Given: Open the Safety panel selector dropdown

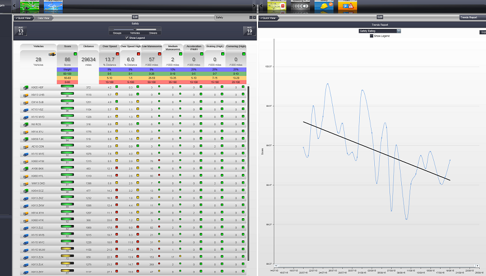Looking at the screenshot, I should [x=229, y=17].
